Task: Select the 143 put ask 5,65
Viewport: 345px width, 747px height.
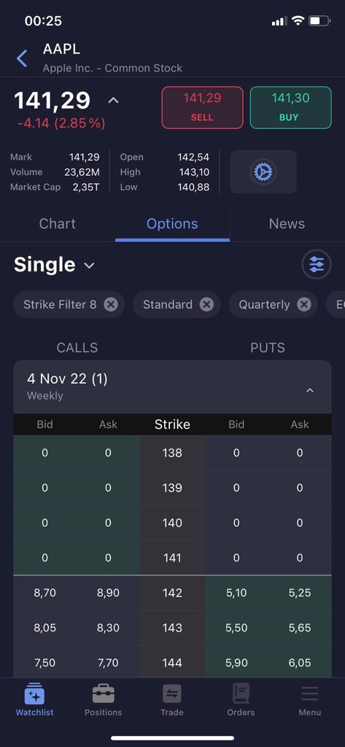Action: tap(300, 628)
